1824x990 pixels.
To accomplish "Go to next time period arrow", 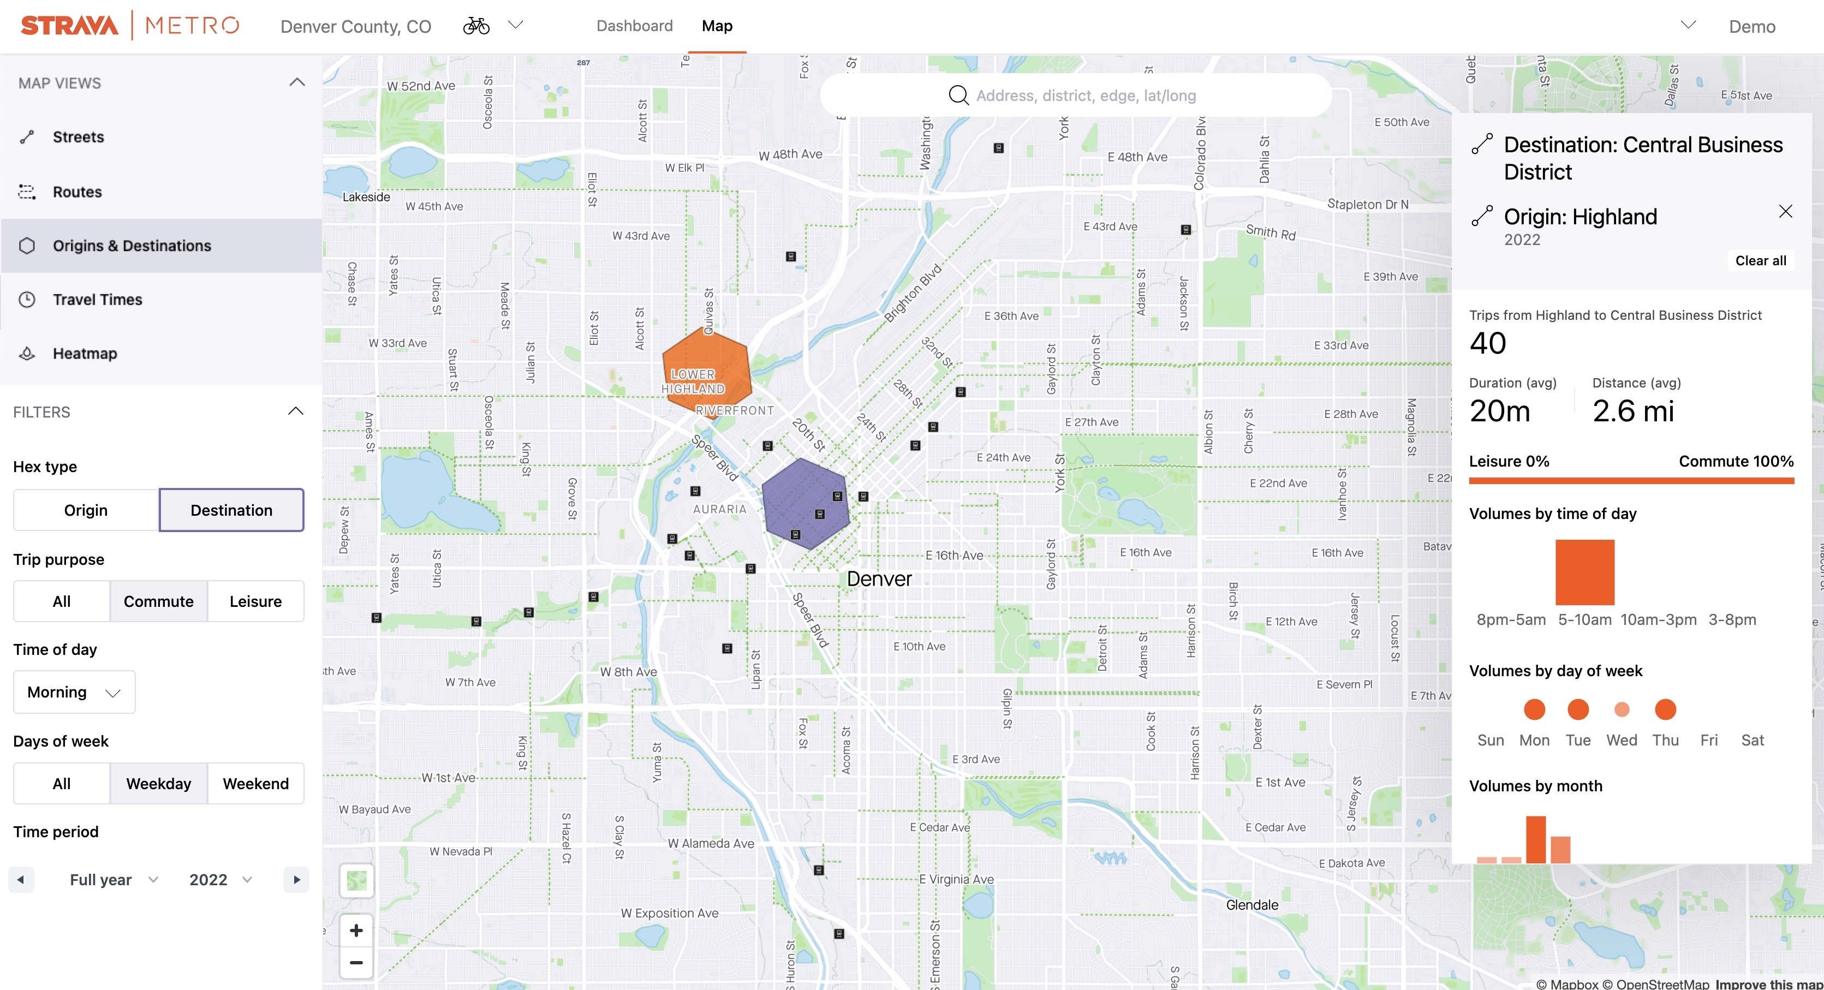I will point(297,880).
